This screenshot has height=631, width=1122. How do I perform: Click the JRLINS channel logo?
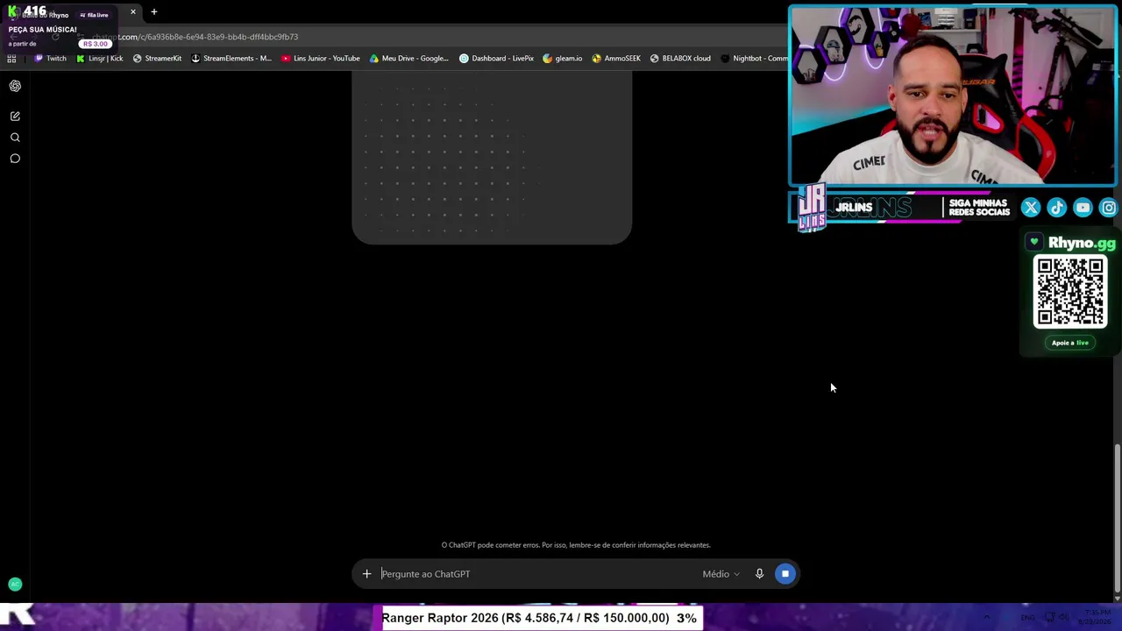812,208
